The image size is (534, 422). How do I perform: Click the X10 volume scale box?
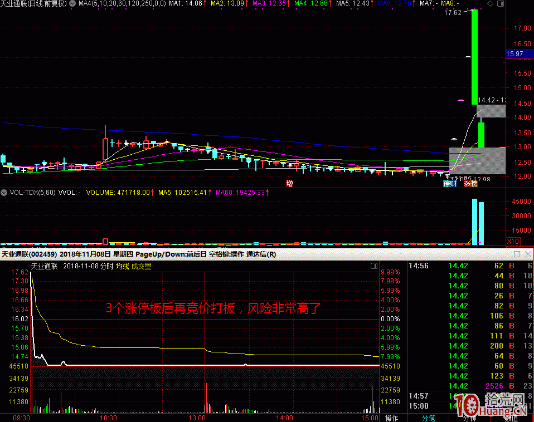(x=513, y=242)
